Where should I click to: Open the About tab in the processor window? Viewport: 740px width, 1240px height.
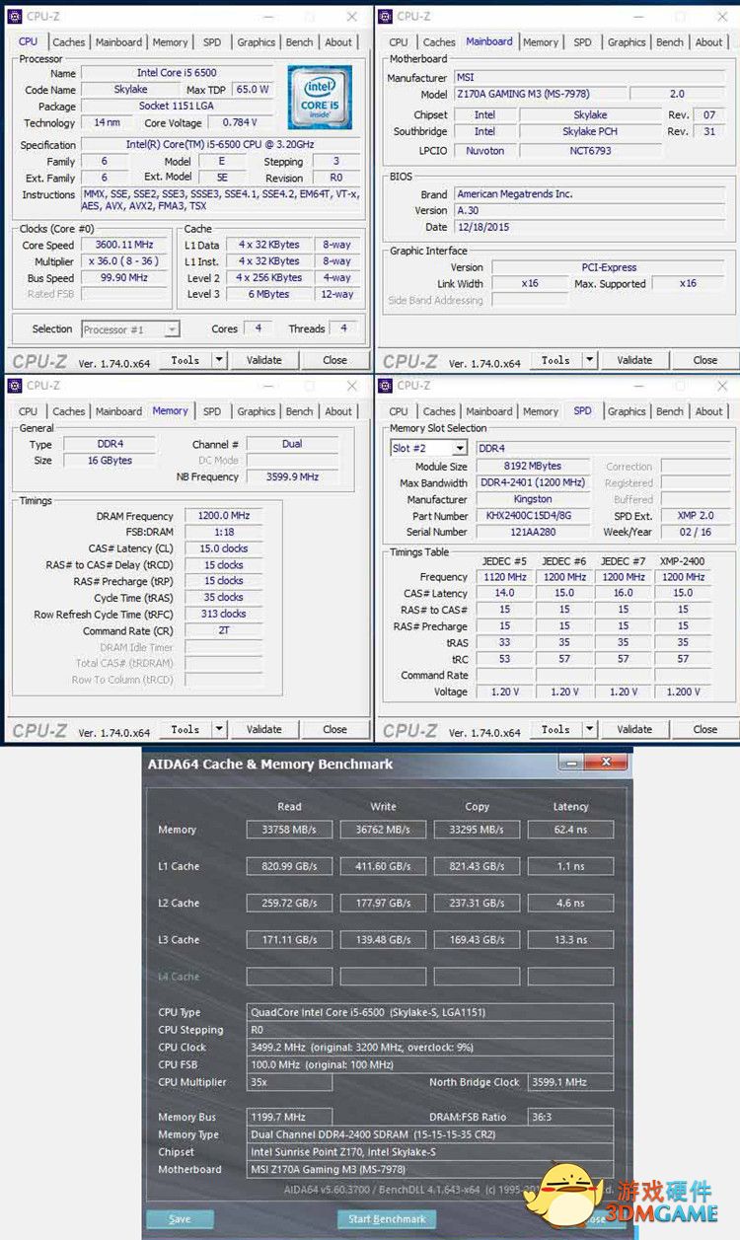coord(338,42)
